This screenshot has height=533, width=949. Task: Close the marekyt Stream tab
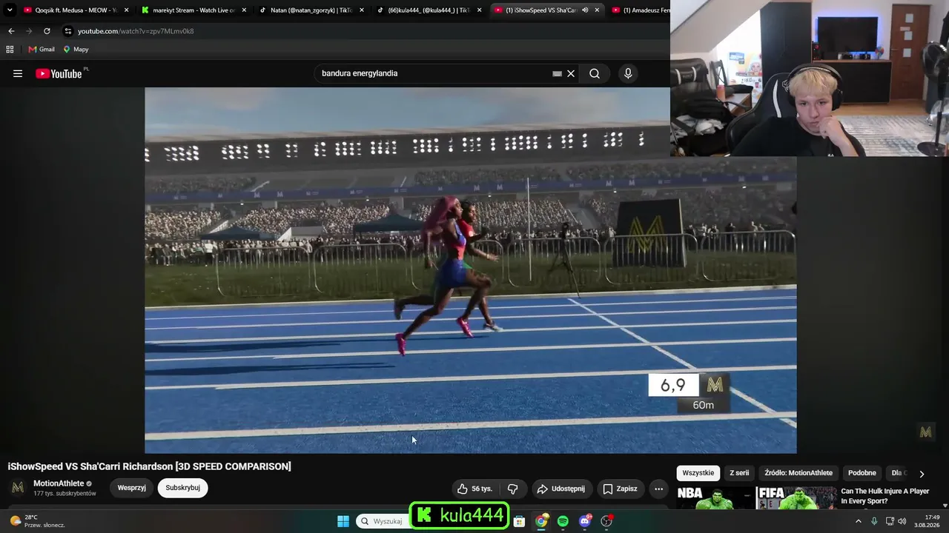coord(244,10)
